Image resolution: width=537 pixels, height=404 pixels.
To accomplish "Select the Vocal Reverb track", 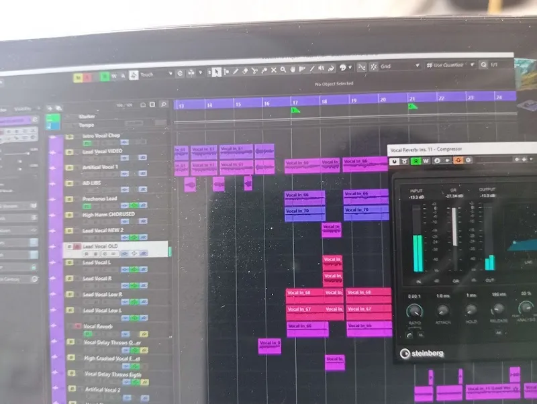I will pos(98,326).
